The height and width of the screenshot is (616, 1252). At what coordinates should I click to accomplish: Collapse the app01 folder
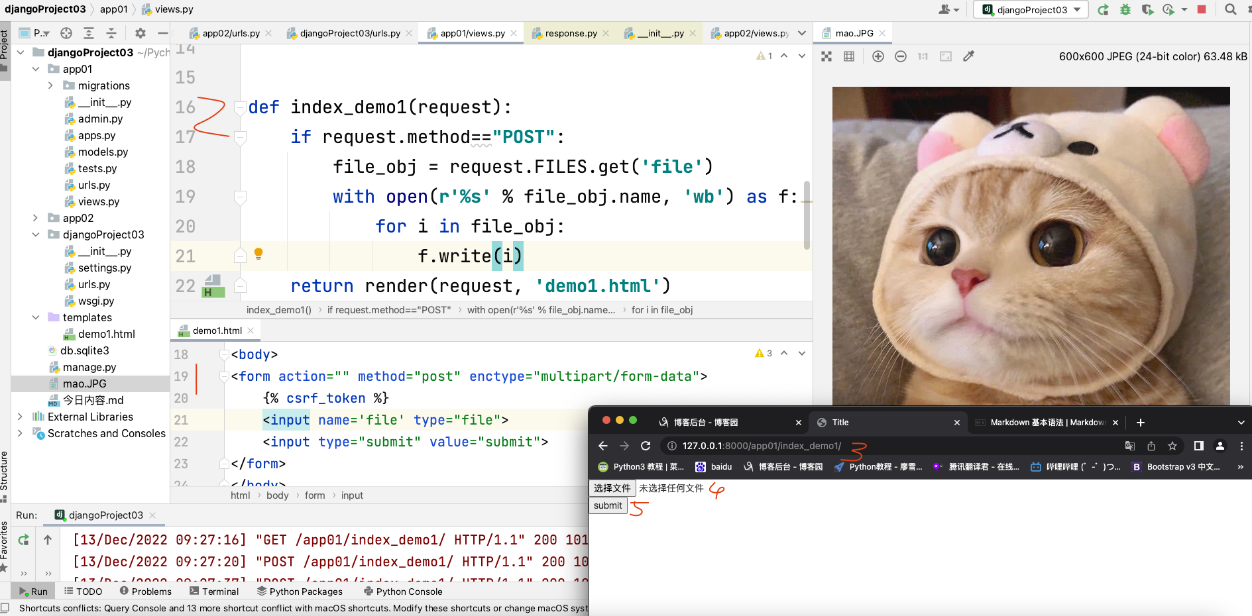36,69
